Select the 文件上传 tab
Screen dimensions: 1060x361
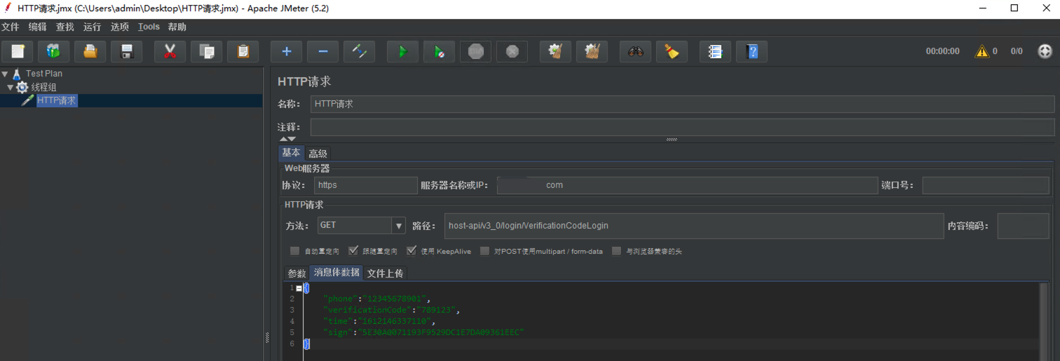385,273
